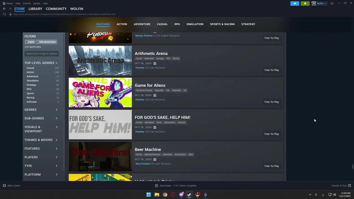Expand the TYPE filter section
Image resolution: width=354 pixels, height=199 pixels.
pos(41,166)
